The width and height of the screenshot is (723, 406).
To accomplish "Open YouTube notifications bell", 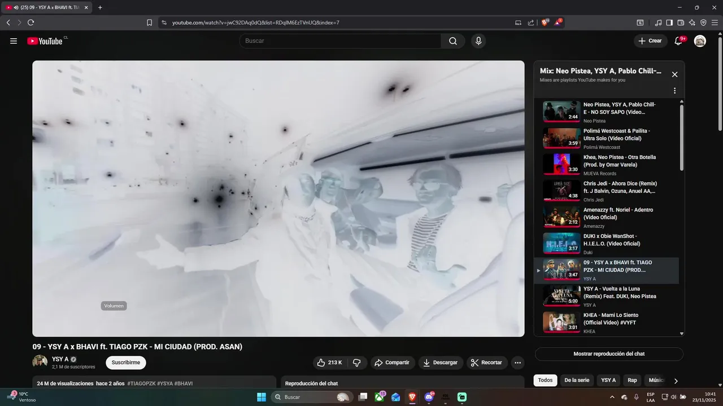I will [x=678, y=41].
